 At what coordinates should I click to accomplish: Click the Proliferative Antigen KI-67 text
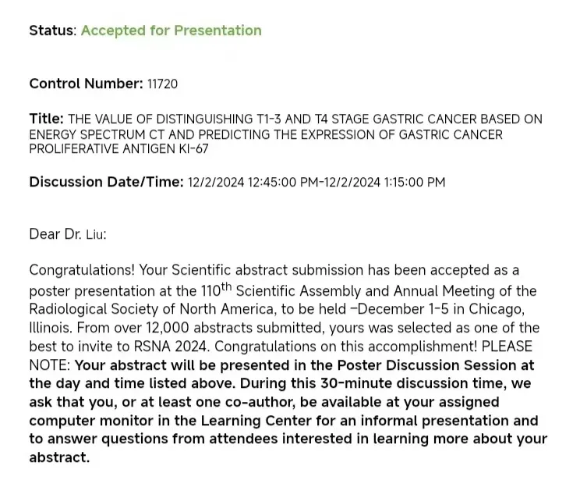pos(118,149)
